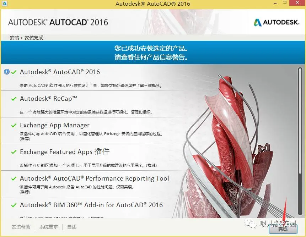Click green checkmark next to Exchange Featured Apps

(14, 152)
